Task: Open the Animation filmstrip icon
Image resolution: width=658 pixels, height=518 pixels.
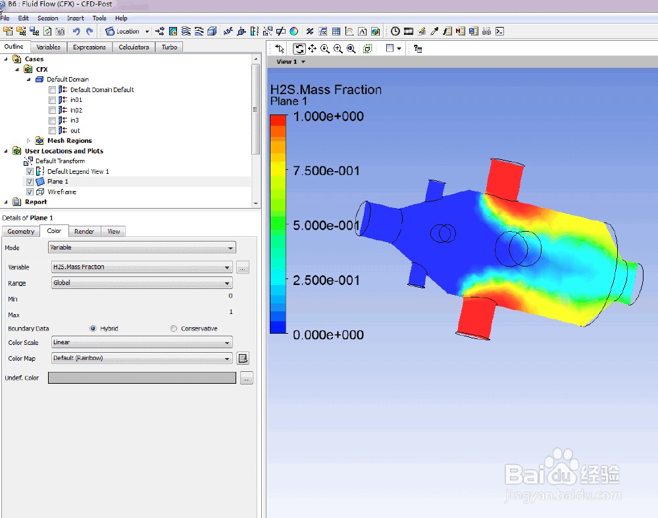Action: click(x=409, y=31)
